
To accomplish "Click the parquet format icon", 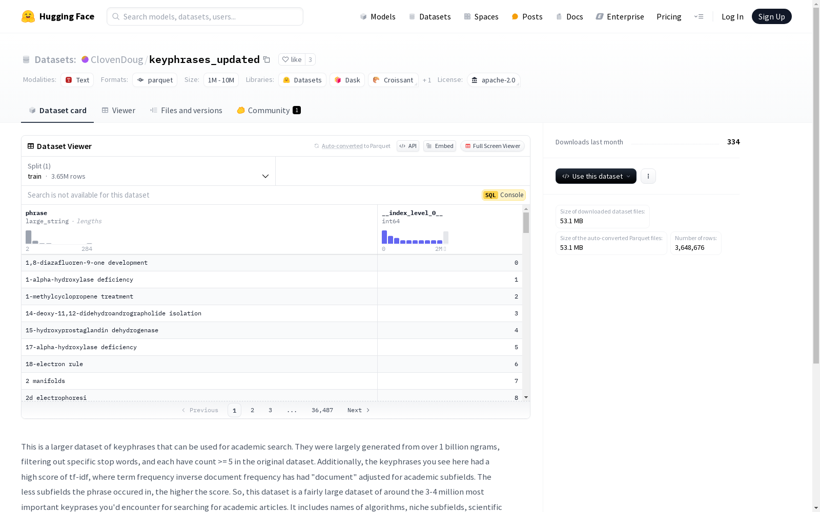I will point(140,80).
